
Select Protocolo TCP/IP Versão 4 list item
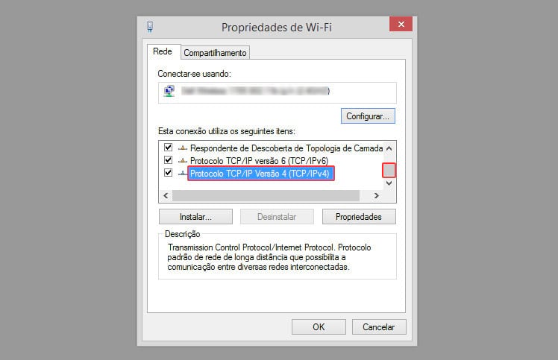click(x=261, y=174)
